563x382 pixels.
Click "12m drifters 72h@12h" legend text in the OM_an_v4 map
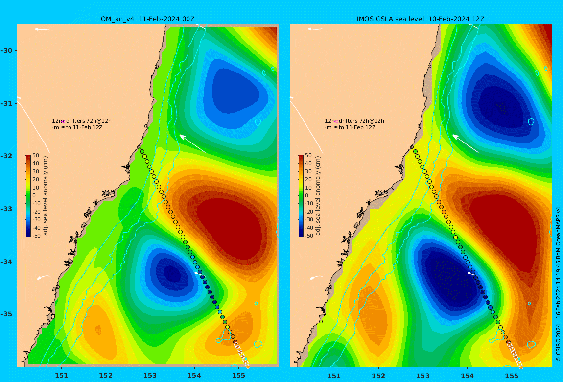pyautogui.click(x=81, y=121)
